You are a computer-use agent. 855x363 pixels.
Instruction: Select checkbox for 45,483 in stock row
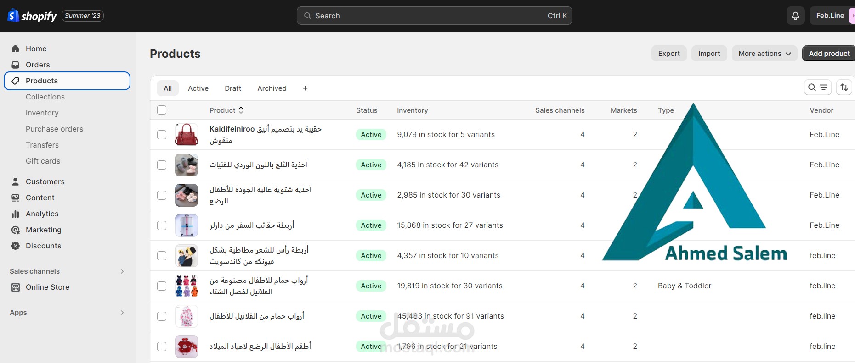coord(162,316)
